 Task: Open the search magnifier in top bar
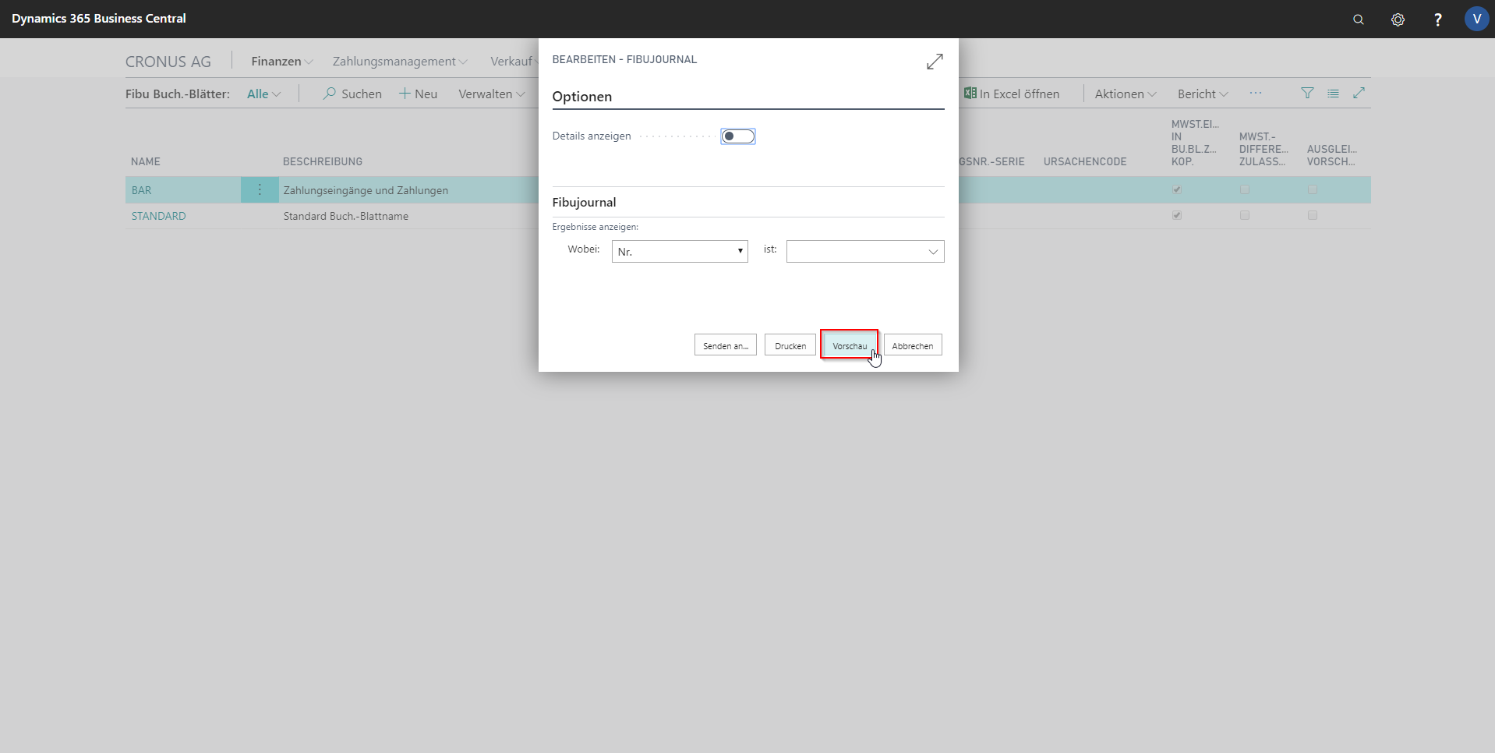pos(1358,19)
